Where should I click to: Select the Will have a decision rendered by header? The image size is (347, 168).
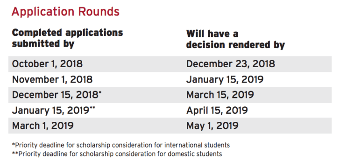[x=235, y=39]
